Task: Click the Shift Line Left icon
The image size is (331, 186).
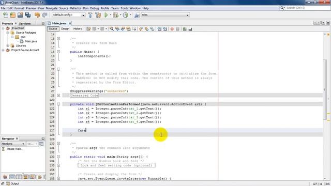Action: coord(159,29)
